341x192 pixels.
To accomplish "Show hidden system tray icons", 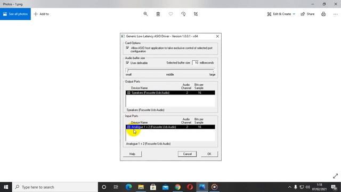I will 289,187.
